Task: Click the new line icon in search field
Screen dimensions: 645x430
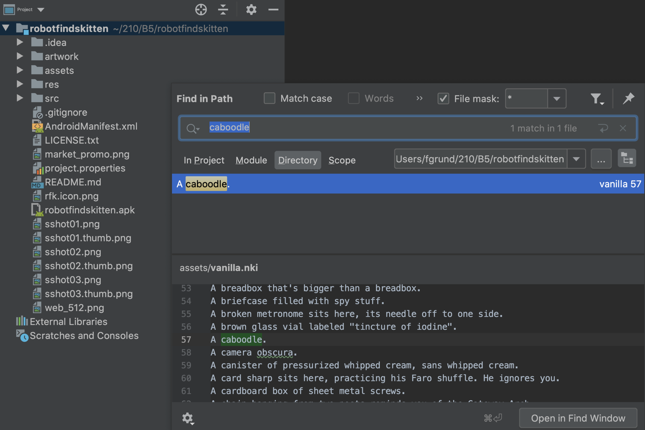Action: (x=603, y=128)
